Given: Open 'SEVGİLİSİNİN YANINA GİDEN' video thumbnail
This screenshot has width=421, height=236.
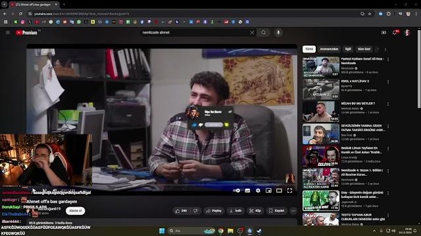Looking at the screenshot, I should 321,134.
